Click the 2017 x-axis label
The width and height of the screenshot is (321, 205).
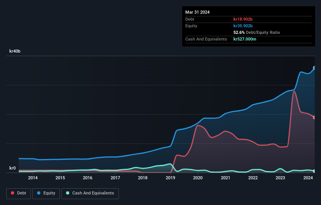[115, 178]
